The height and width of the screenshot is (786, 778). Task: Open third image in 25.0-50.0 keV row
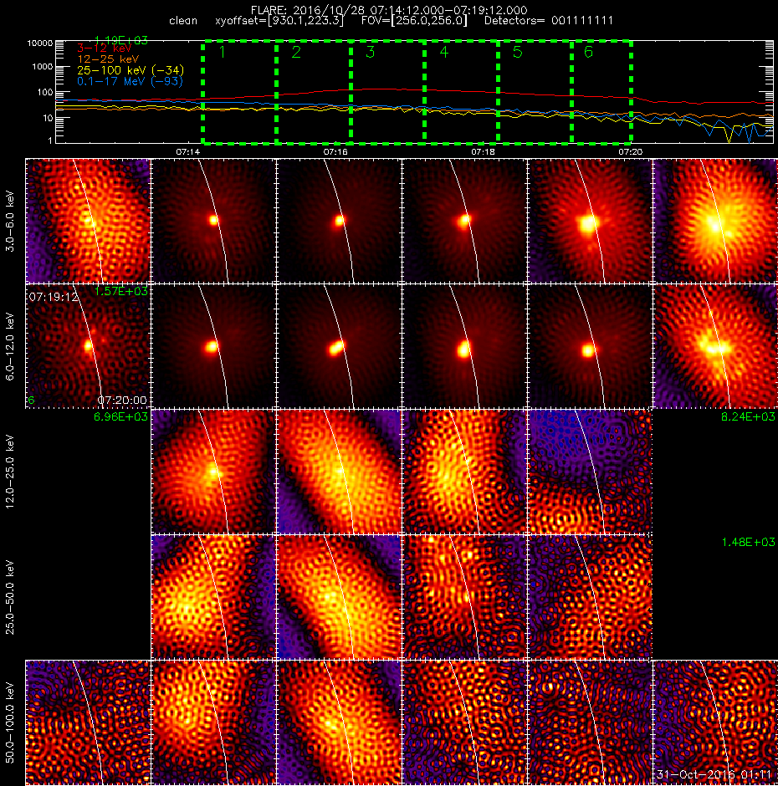tap(464, 596)
